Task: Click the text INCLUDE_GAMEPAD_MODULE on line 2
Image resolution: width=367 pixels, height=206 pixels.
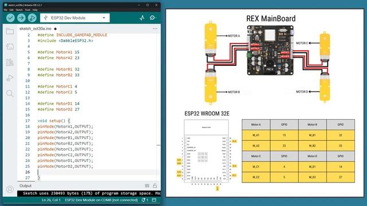Action: point(81,35)
